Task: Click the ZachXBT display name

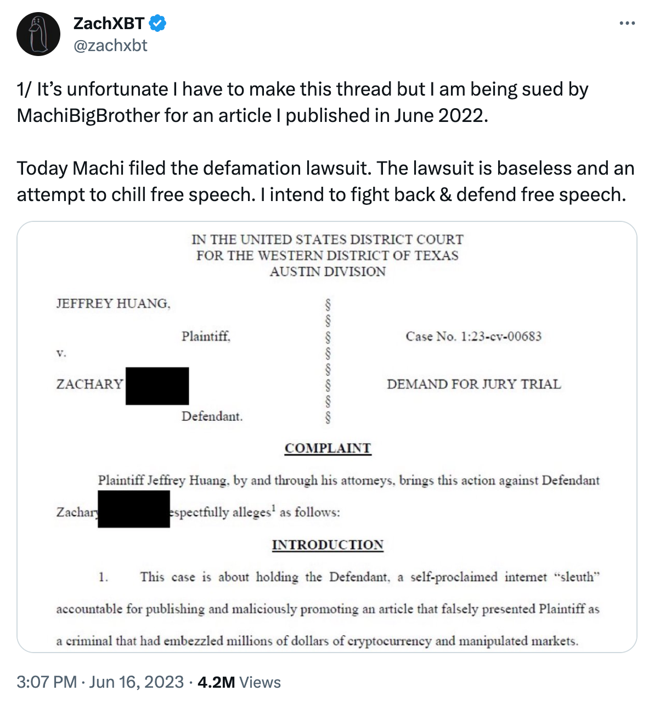Action: 109,24
